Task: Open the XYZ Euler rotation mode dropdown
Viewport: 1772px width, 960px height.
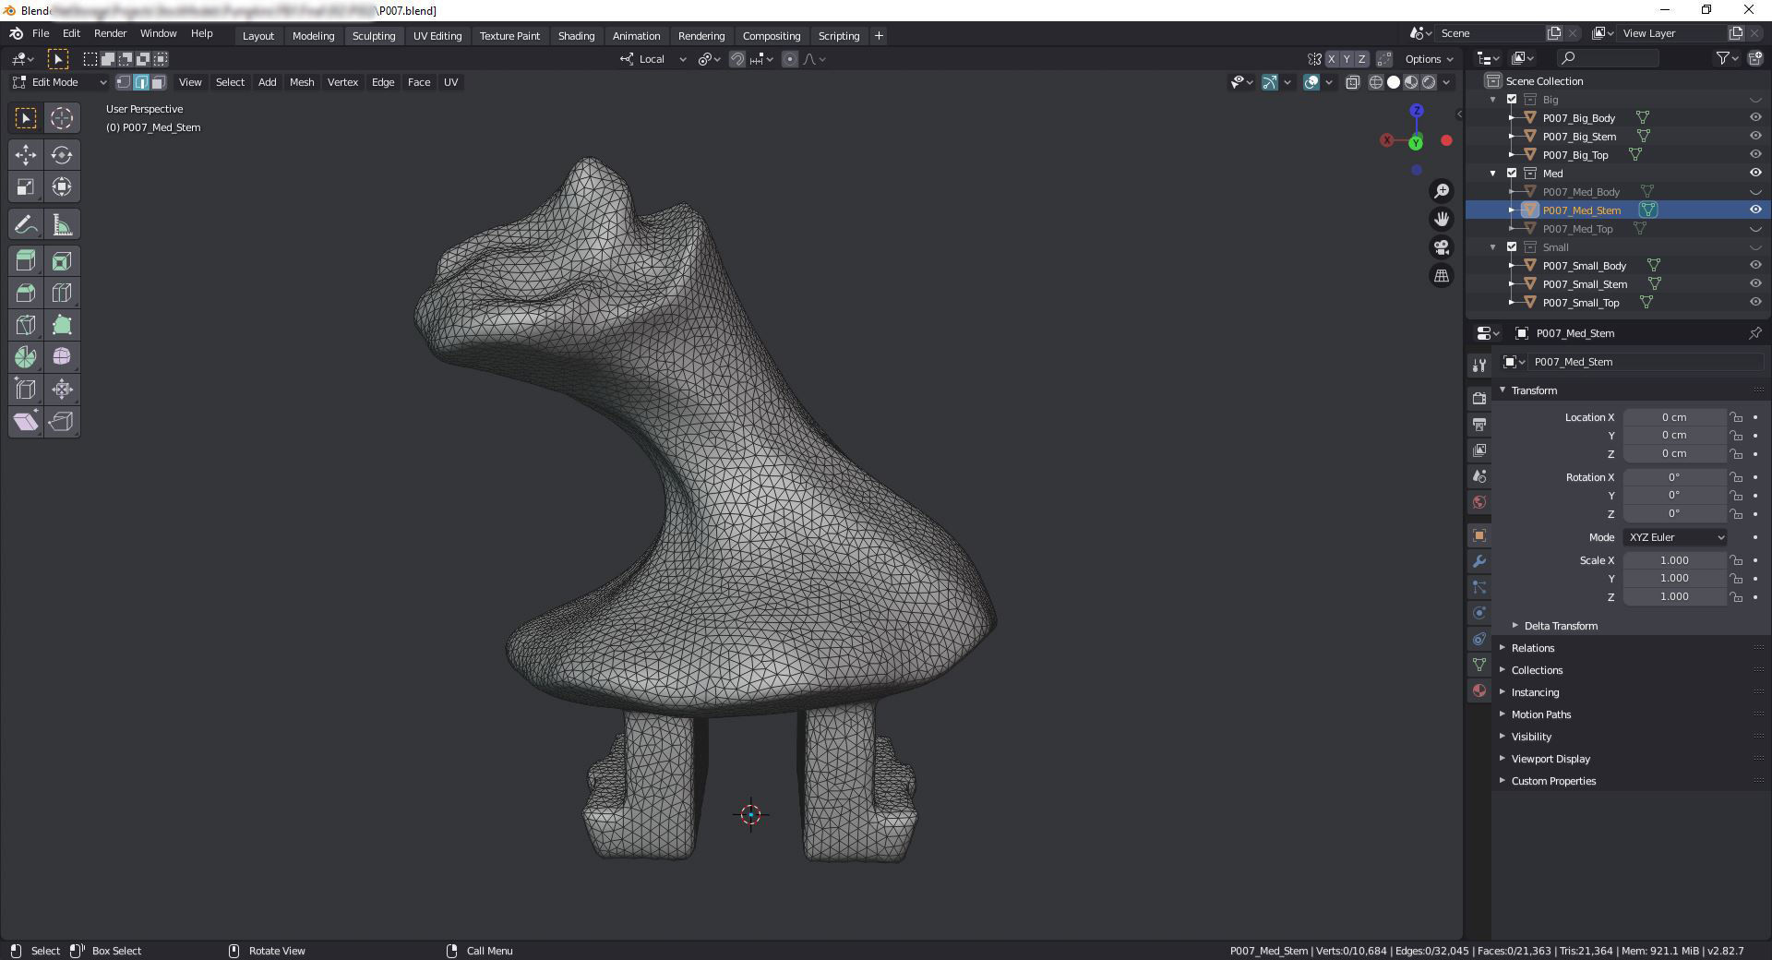Action: [1675, 537]
